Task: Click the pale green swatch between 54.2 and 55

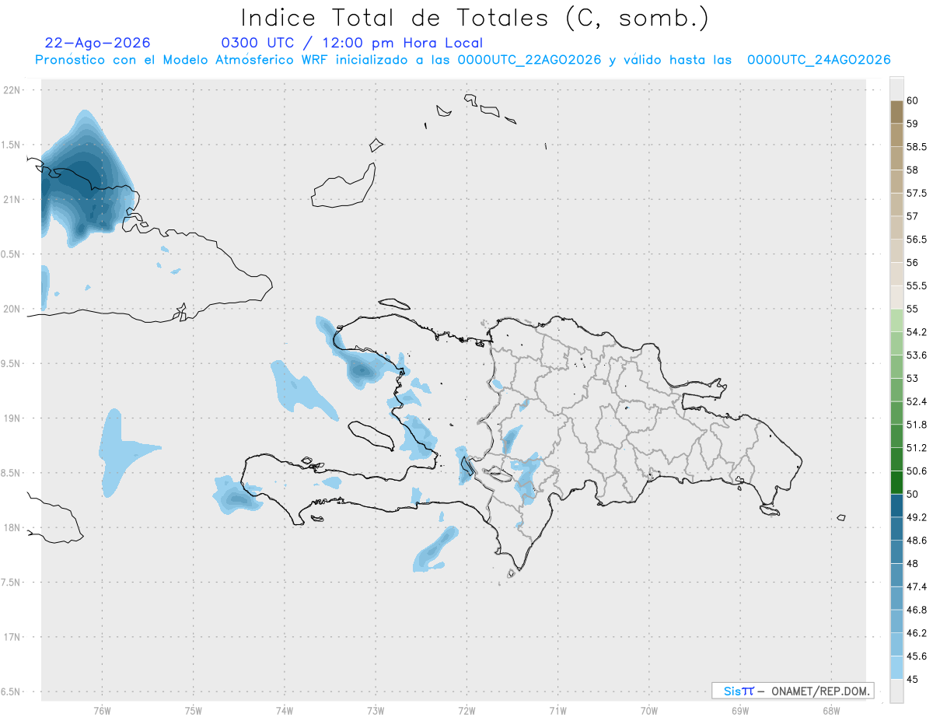Action: (x=896, y=320)
